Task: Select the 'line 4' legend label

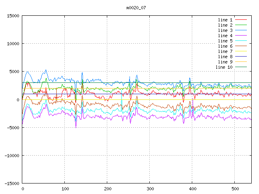Action: coord(225,36)
